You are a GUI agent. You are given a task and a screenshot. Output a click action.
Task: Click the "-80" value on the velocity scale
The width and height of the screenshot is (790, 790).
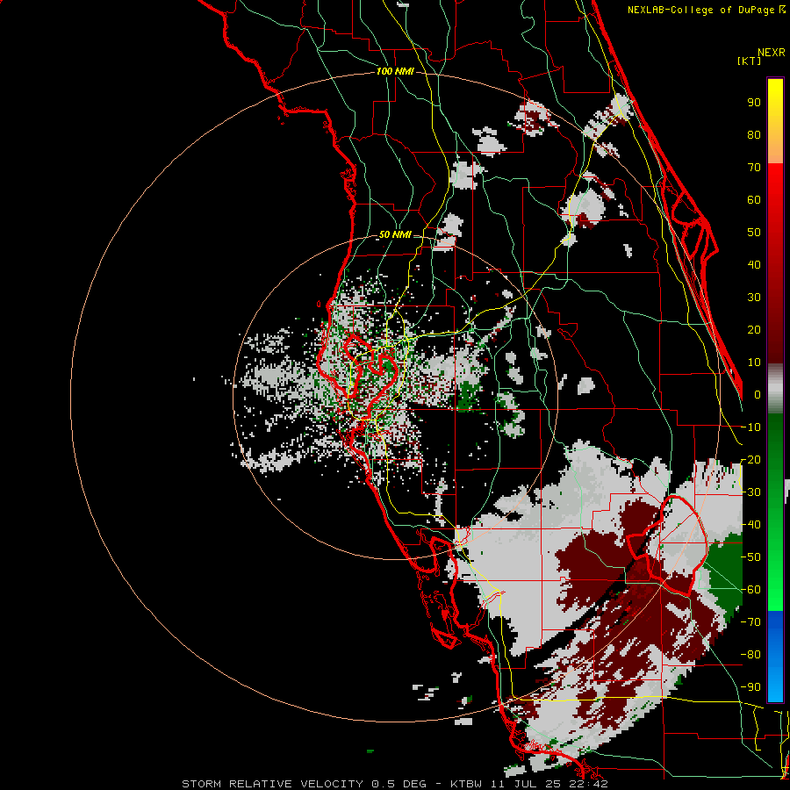coord(750,655)
